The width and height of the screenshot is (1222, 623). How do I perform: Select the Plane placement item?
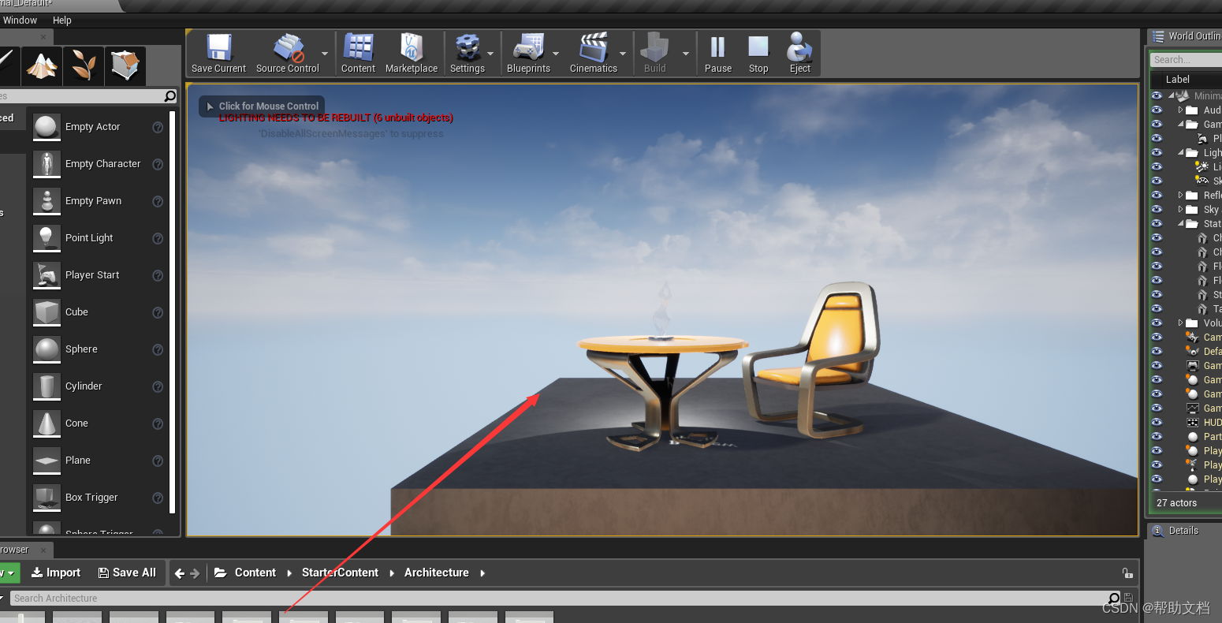click(99, 461)
